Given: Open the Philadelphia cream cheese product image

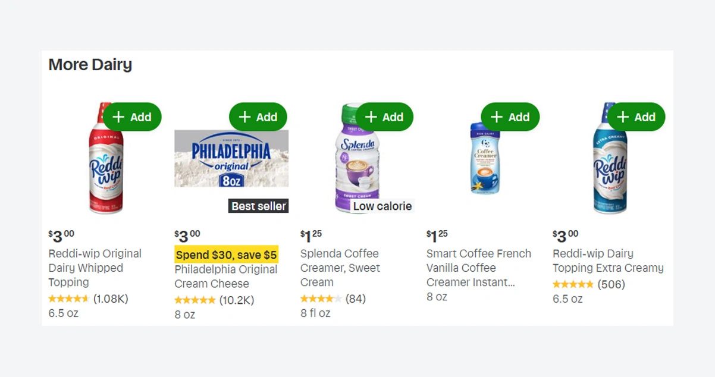Looking at the screenshot, I should pyautogui.click(x=231, y=158).
